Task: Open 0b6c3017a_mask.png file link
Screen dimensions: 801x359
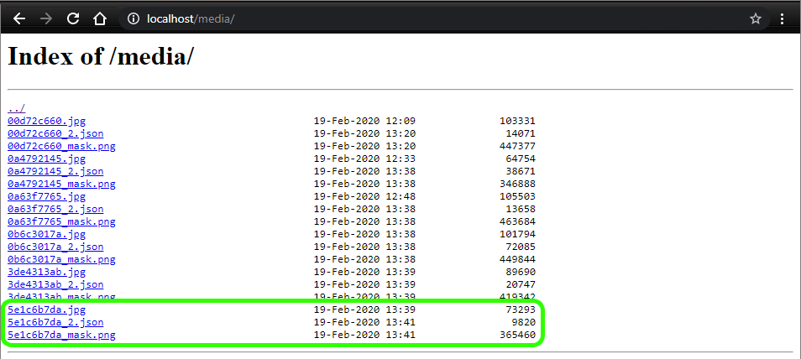Action: click(x=61, y=260)
